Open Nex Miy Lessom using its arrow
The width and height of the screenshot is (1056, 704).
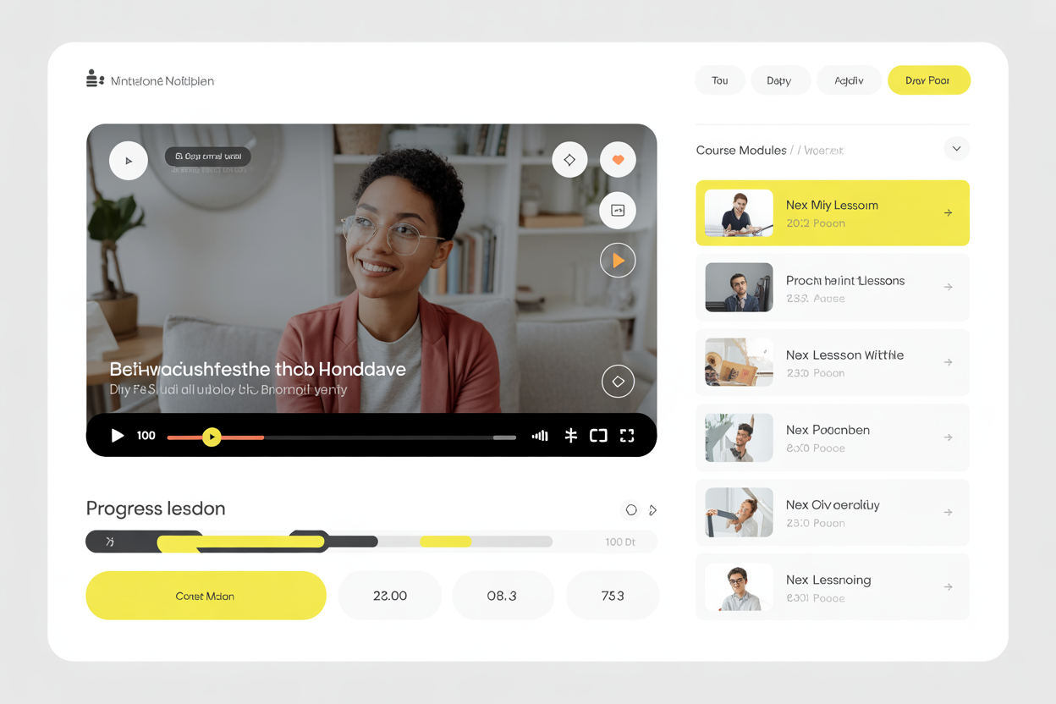coord(948,213)
